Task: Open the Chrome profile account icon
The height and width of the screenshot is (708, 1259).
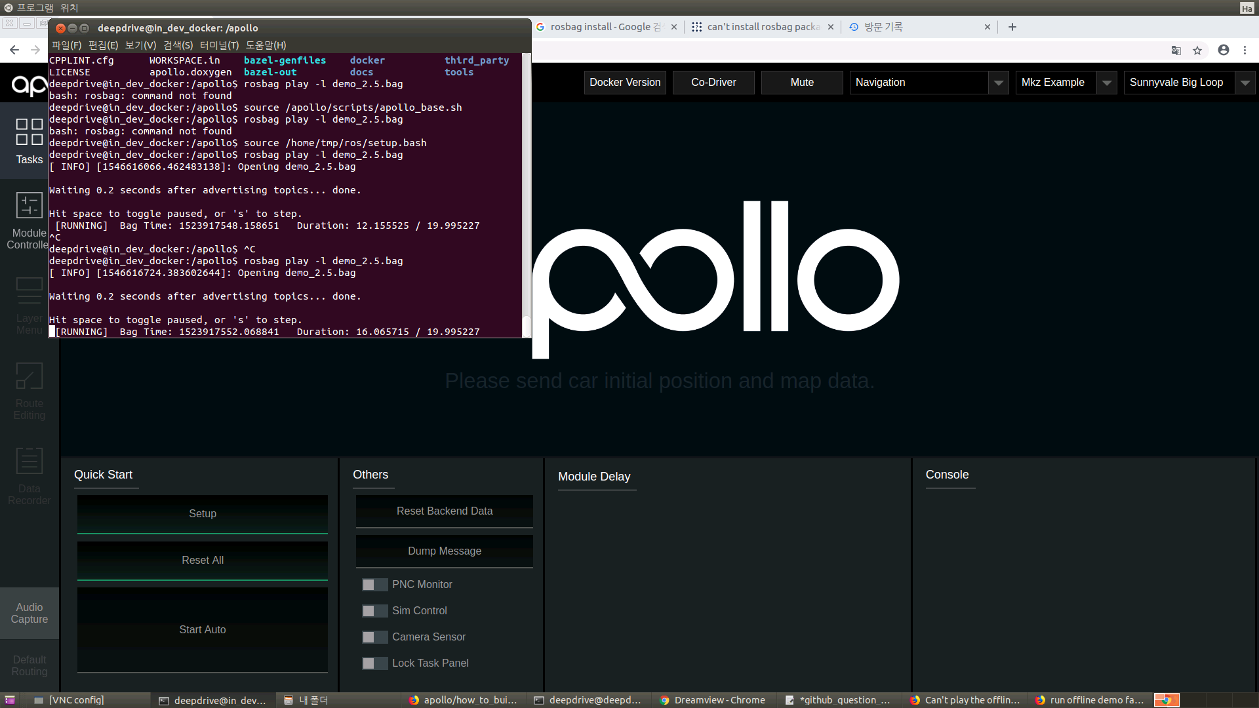Action: (1224, 50)
